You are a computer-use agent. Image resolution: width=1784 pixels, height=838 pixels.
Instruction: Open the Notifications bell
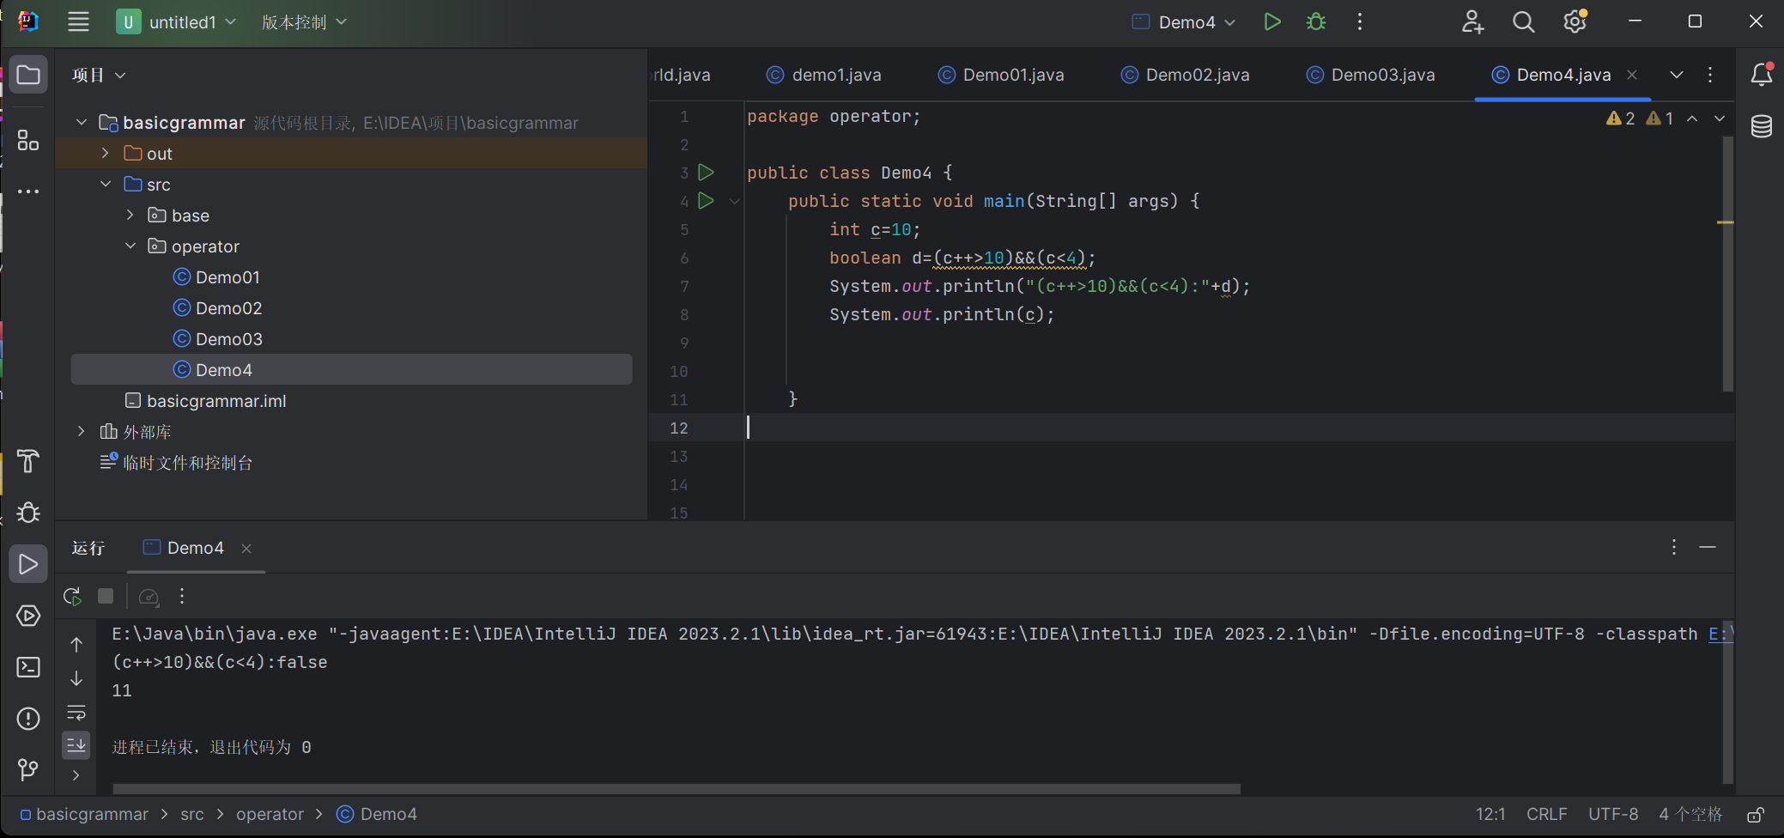click(1762, 75)
